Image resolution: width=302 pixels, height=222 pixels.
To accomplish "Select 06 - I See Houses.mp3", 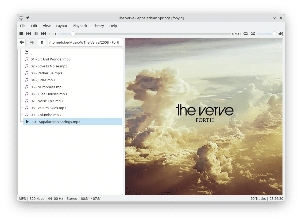I will click(49, 94).
